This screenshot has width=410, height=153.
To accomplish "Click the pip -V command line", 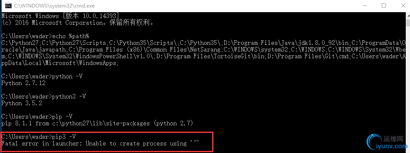I will 37,116.
